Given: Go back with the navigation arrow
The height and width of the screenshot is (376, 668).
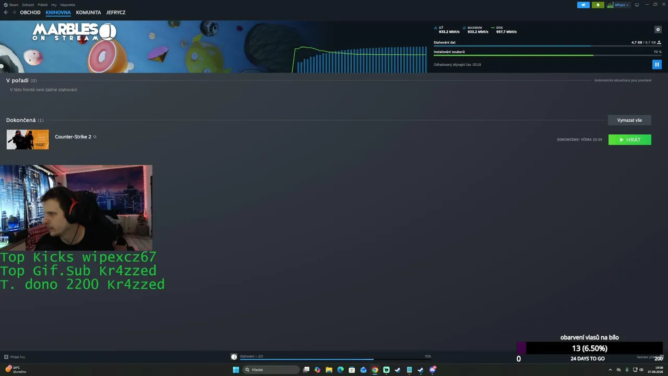Looking at the screenshot, I should click(x=6, y=12).
